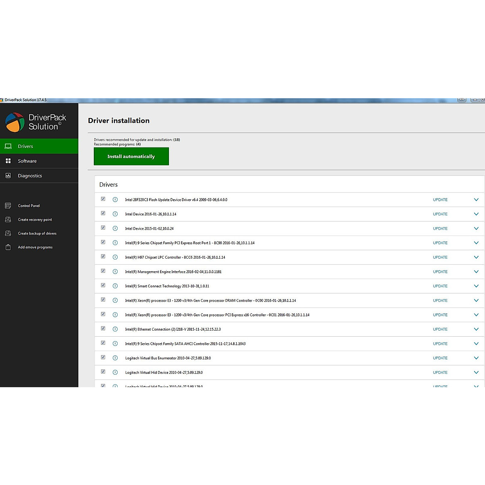The height and width of the screenshot is (485, 485).
Task: Uncheck Intel 28F320C3 Flash Update driver
Action: 103,199
